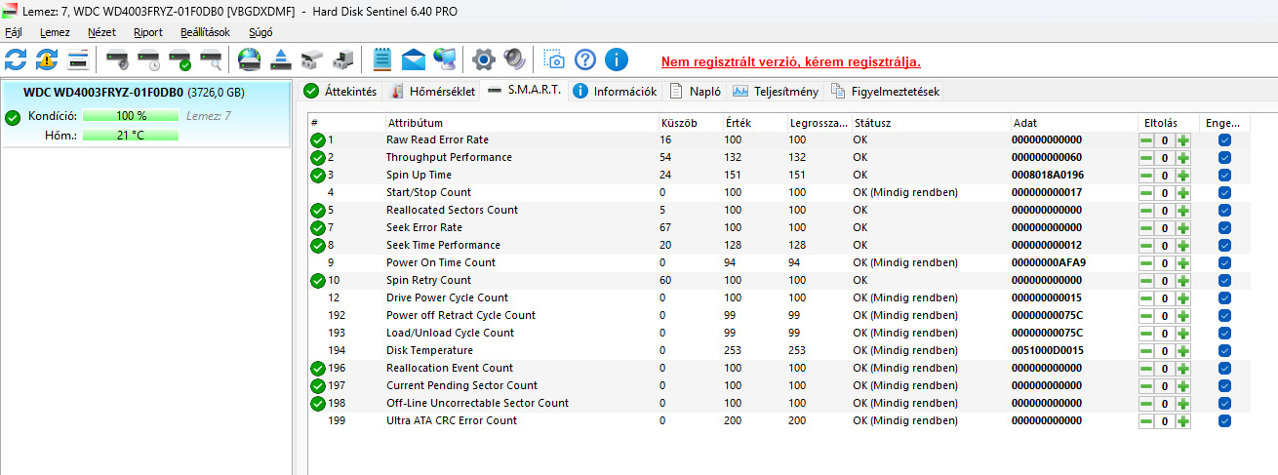Click the blue question mark help icon

coord(584,59)
